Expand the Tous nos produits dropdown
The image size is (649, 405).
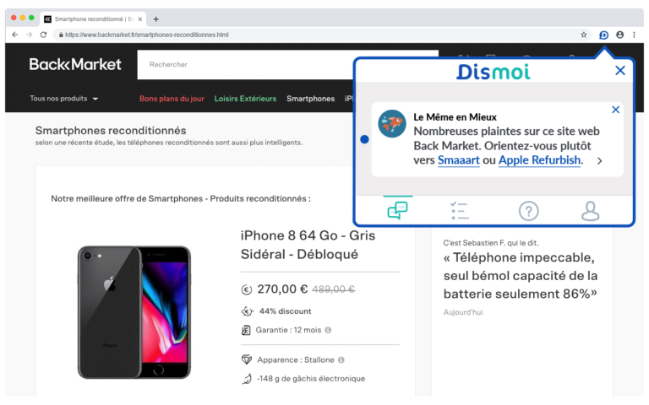[x=64, y=99]
